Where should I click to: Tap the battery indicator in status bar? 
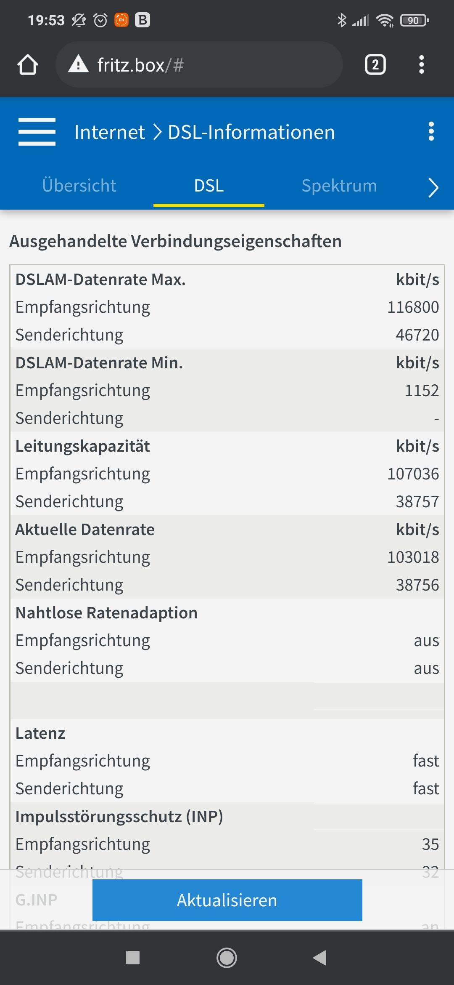click(414, 20)
